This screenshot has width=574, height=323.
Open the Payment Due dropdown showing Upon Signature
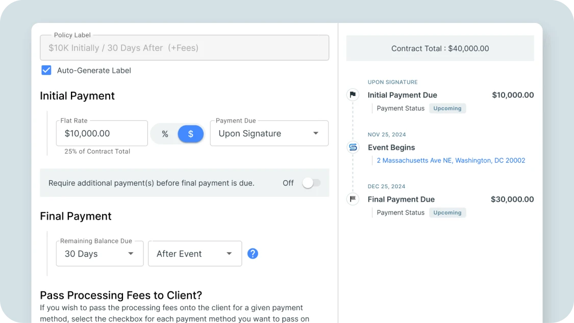coord(269,133)
